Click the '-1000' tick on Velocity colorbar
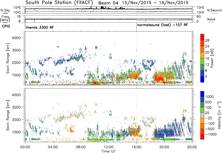 point(211,134)
